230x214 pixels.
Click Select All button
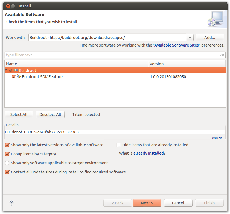[x=19, y=115]
